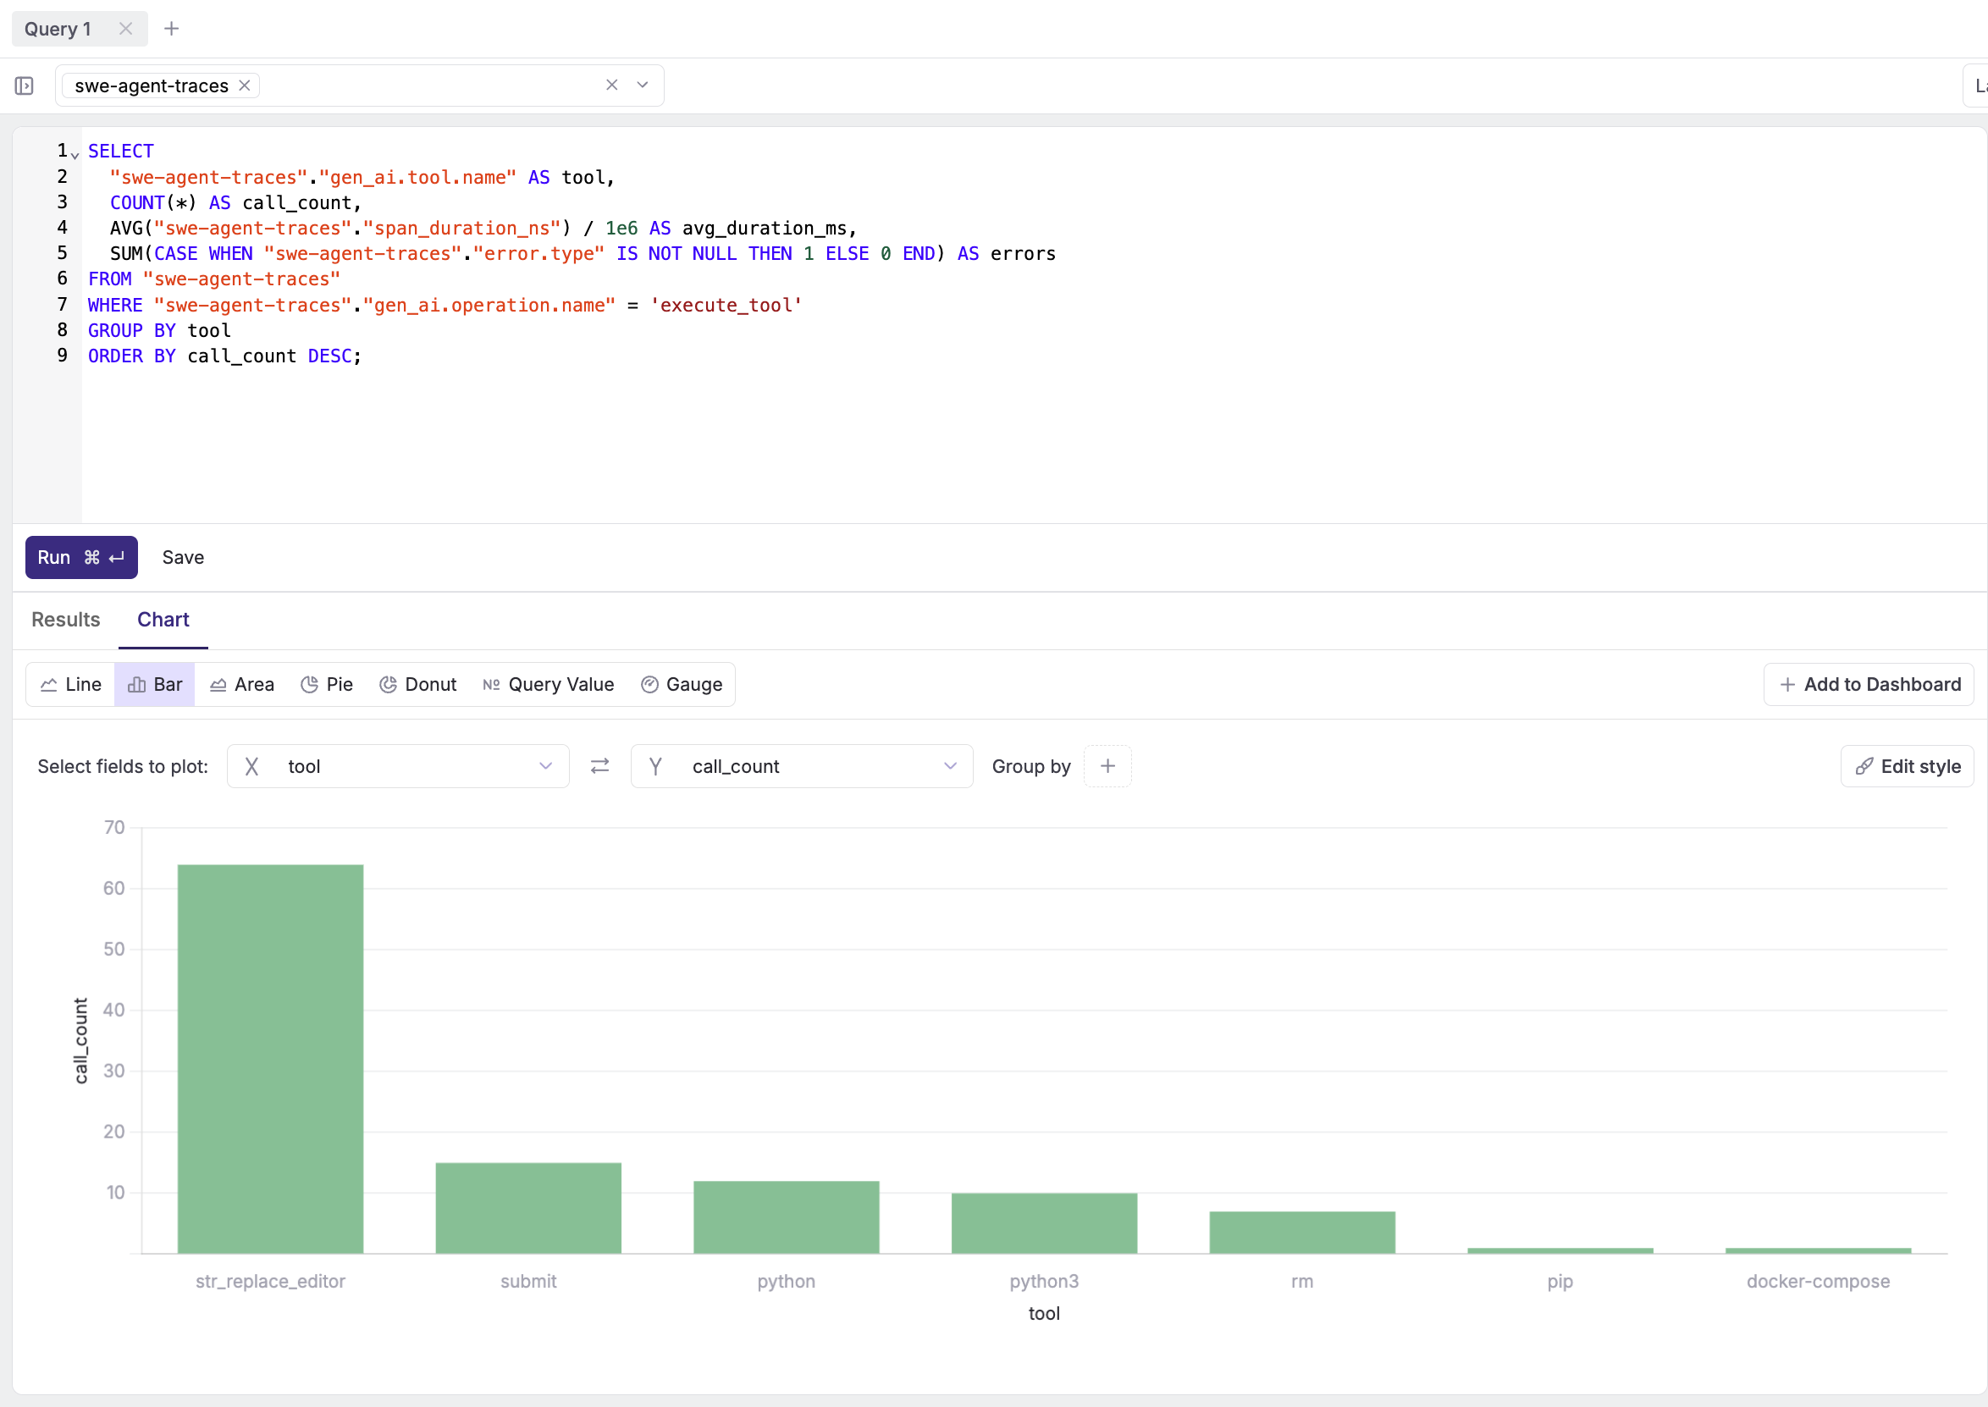The width and height of the screenshot is (1988, 1407).
Task: Switch to the Results tab
Action: click(66, 620)
